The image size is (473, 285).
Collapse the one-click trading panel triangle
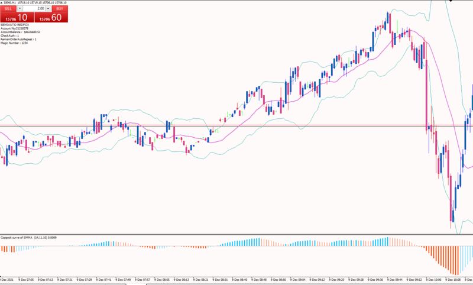pos(2,2)
